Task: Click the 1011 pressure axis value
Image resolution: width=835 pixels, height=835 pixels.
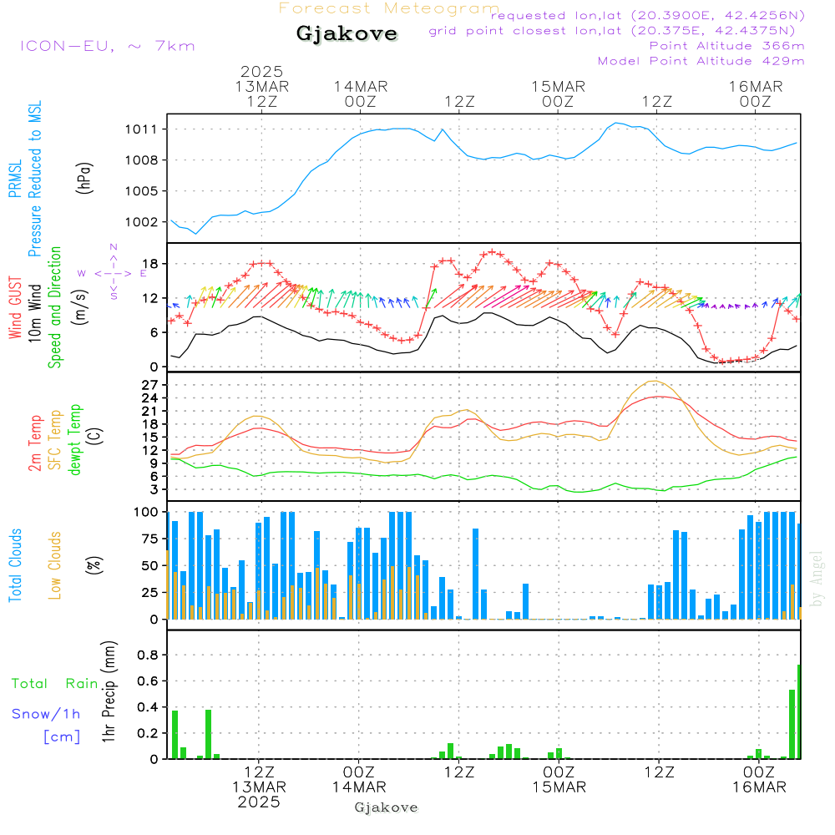Action: [141, 129]
